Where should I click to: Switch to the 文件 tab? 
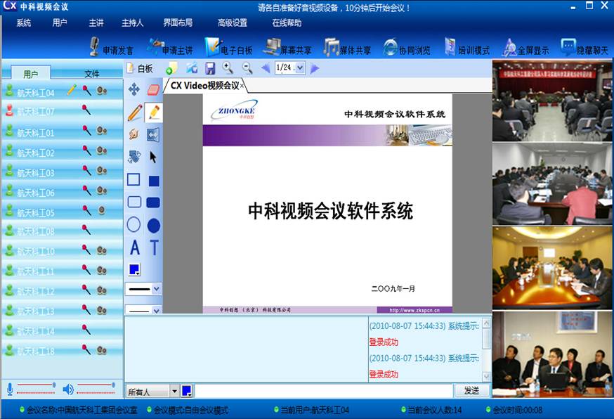(92, 73)
